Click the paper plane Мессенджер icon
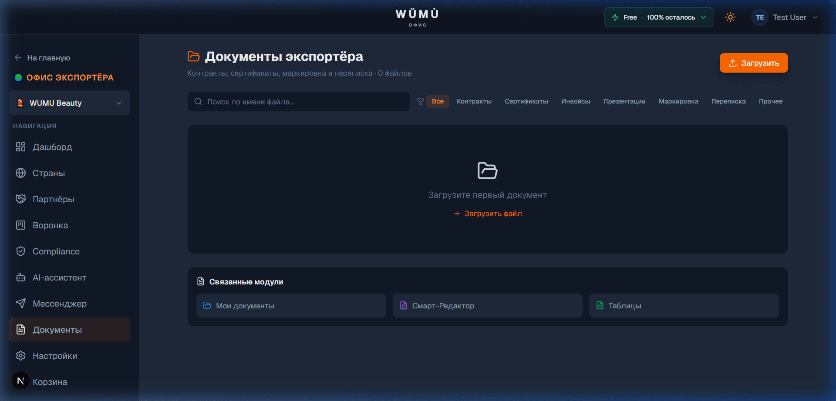836x401 pixels. (x=20, y=304)
